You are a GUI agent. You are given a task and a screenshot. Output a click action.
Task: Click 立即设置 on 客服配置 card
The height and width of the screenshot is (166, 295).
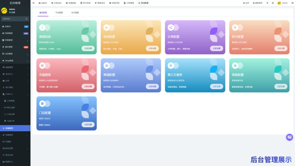tap(281, 87)
